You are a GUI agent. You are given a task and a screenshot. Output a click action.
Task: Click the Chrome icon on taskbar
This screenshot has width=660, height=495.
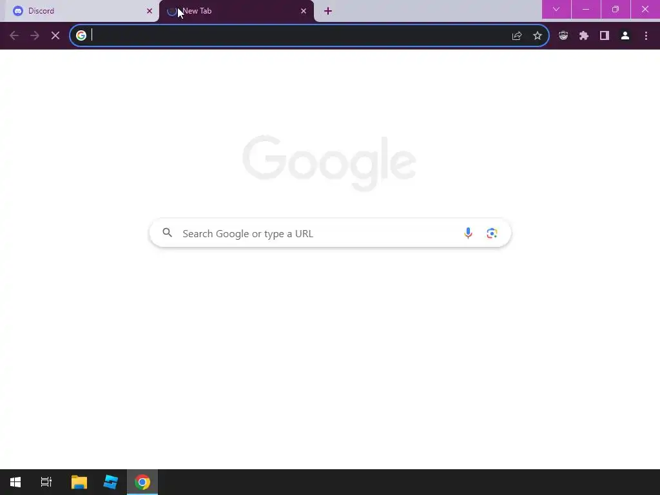click(x=142, y=482)
